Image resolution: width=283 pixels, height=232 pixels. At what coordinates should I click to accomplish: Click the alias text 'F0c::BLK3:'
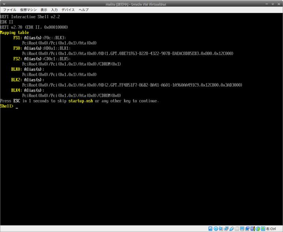pyautogui.click(x=55, y=38)
